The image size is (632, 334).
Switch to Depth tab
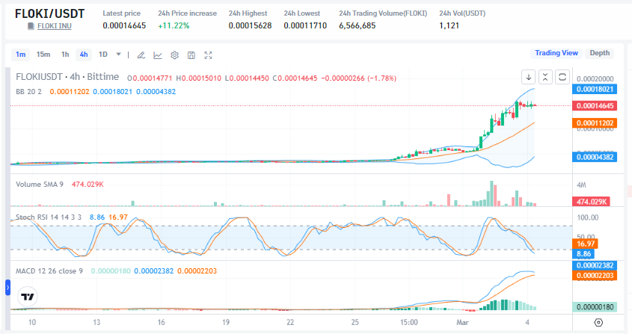599,53
